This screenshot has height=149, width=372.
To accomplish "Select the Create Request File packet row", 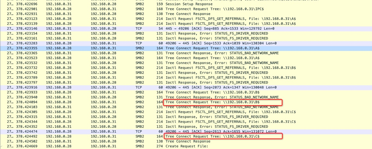I will 186,146.
